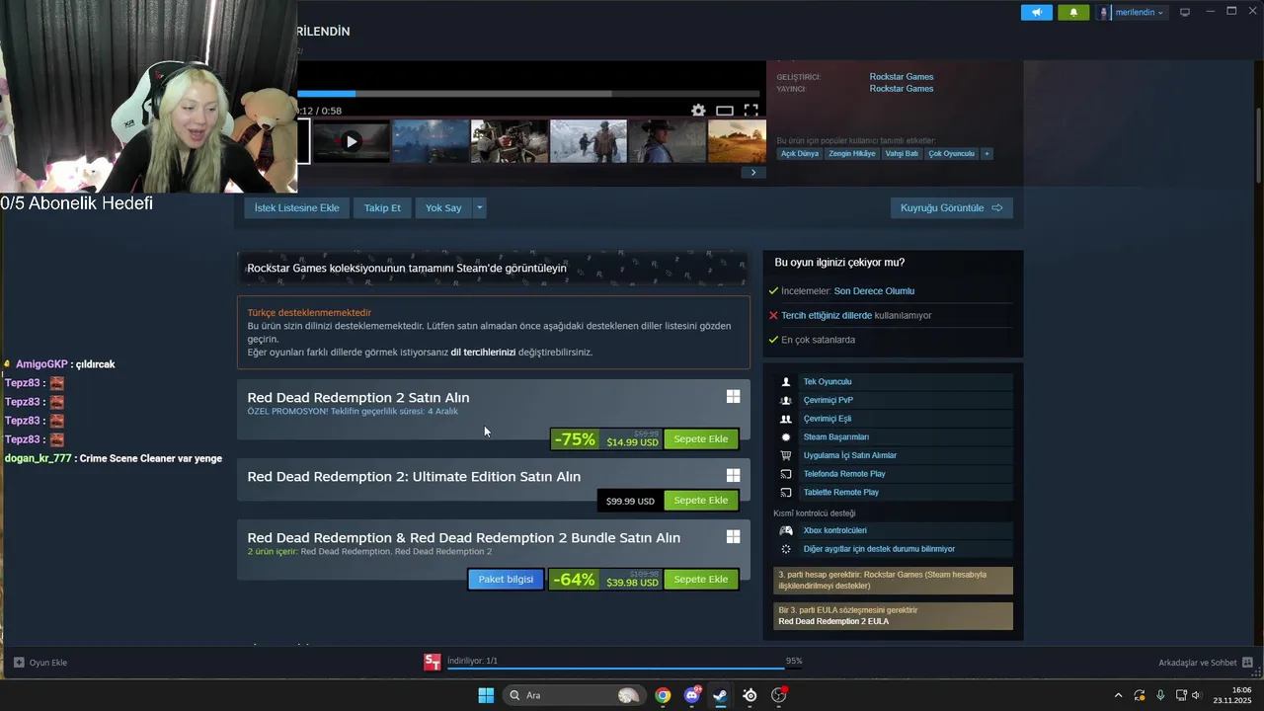This screenshot has height=711, width=1264.
Task: Expand the Yok Say dropdown arrow
Action: pos(480,207)
